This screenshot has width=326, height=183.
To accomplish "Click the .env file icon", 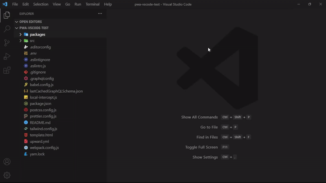I will 26,53.
